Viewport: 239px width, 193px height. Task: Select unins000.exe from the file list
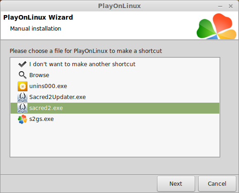(x=115, y=86)
